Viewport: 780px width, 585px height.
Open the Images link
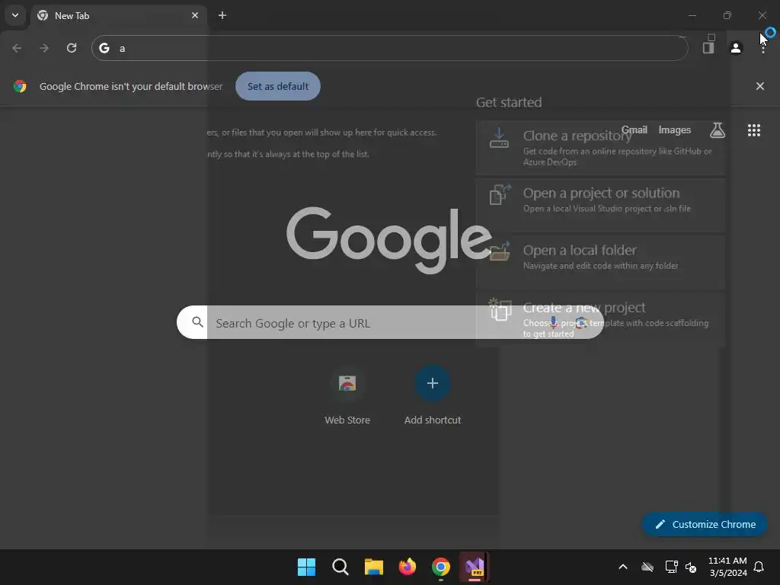pyautogui.click(x=675, y=129)
